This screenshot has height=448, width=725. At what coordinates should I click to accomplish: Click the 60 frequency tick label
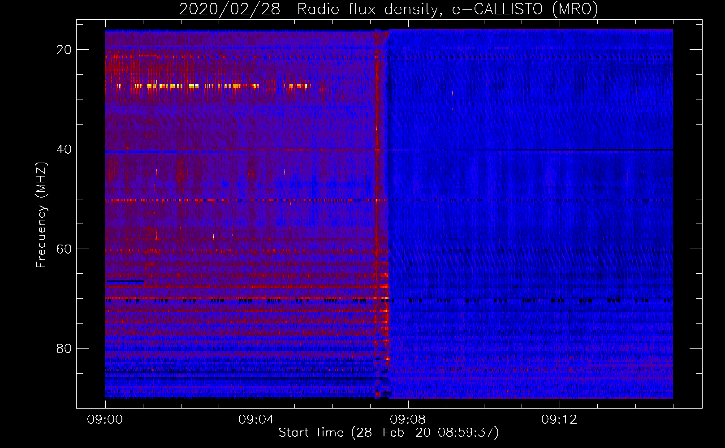(x=64, y=249)
